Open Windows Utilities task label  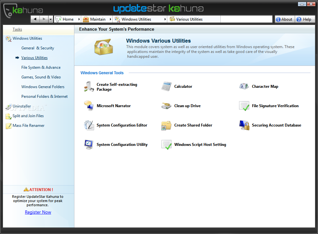[x=27, y=38]
